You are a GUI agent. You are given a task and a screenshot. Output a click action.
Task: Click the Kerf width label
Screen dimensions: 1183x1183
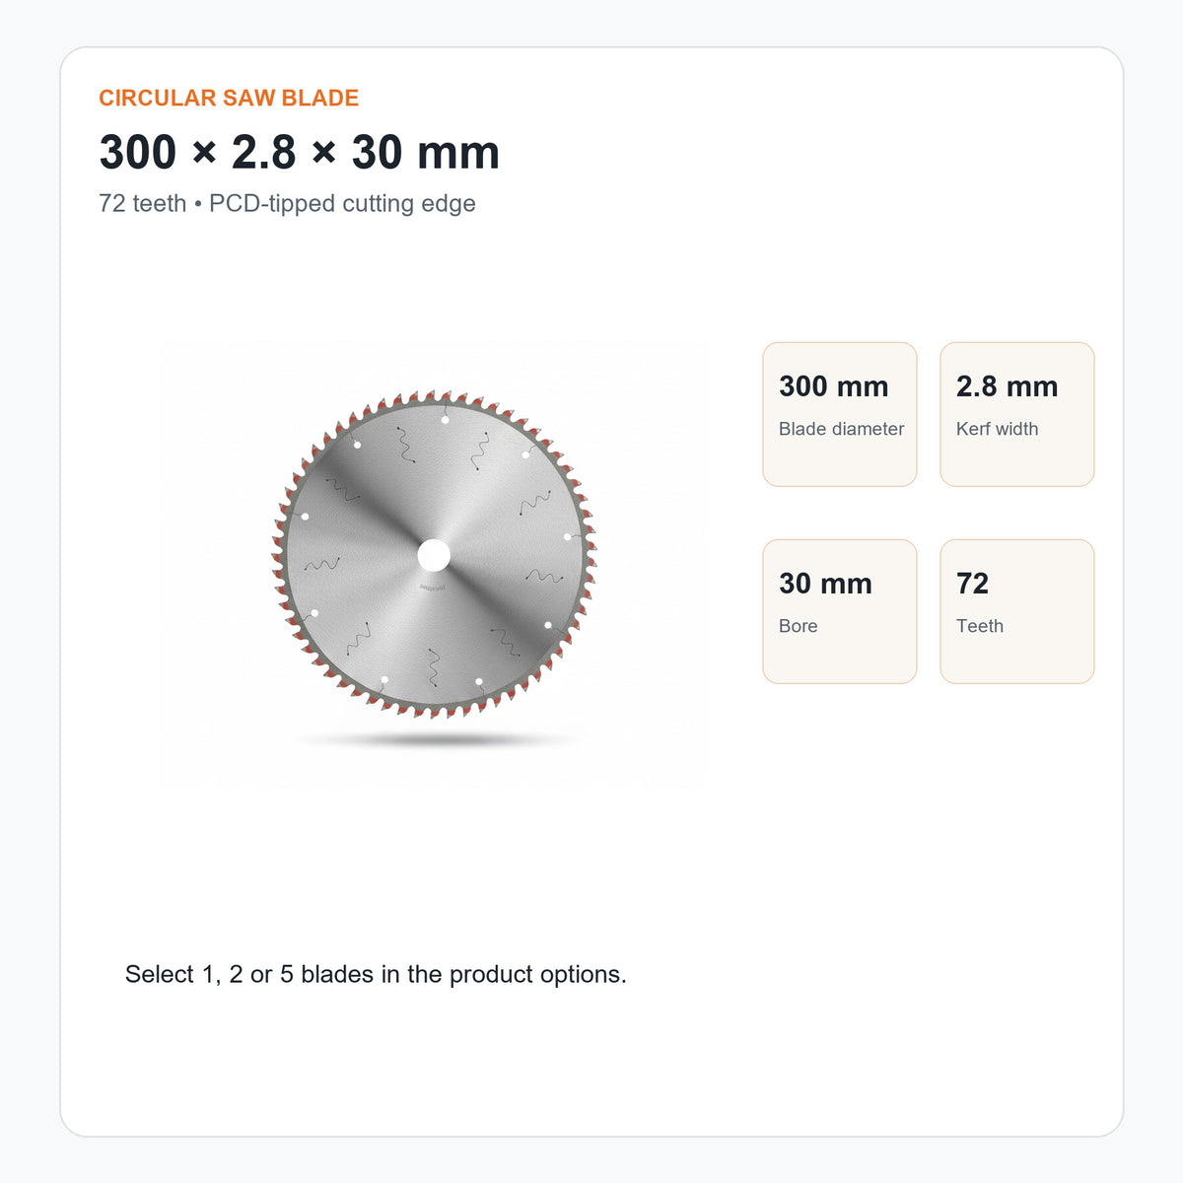point(997,429)
